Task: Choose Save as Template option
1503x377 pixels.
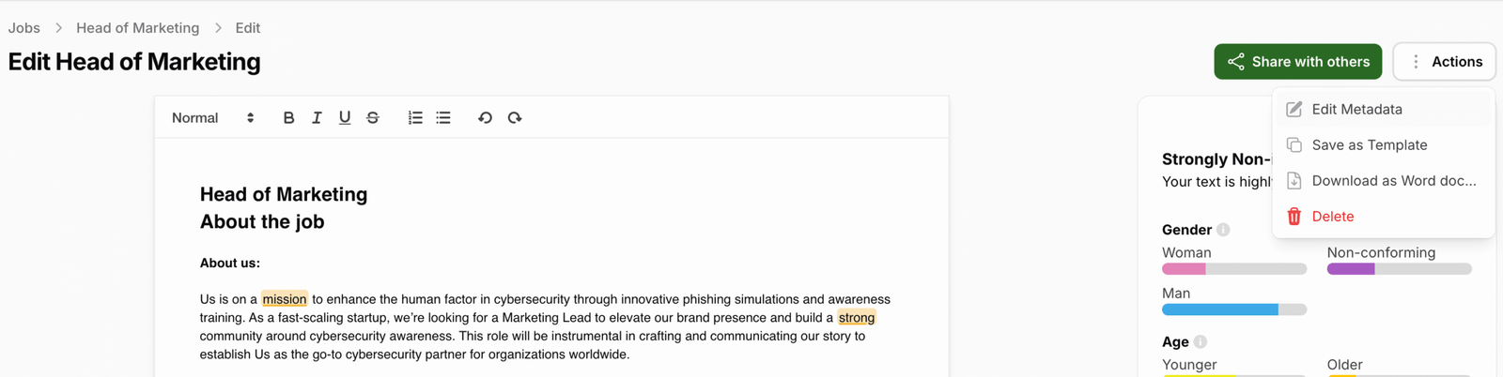Action: coord(1369,145)
